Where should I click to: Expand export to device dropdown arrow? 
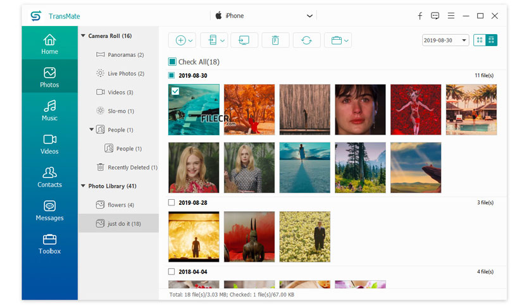click(x=222, y=40)
